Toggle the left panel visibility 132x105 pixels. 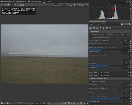point(1,5)
